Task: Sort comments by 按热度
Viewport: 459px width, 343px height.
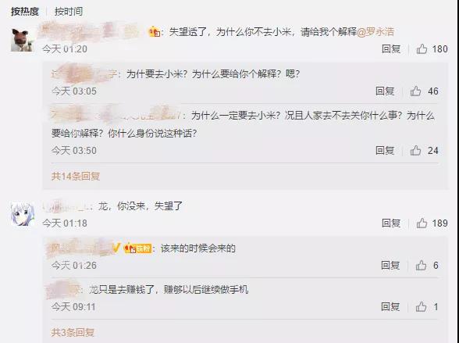Action: 25,12
